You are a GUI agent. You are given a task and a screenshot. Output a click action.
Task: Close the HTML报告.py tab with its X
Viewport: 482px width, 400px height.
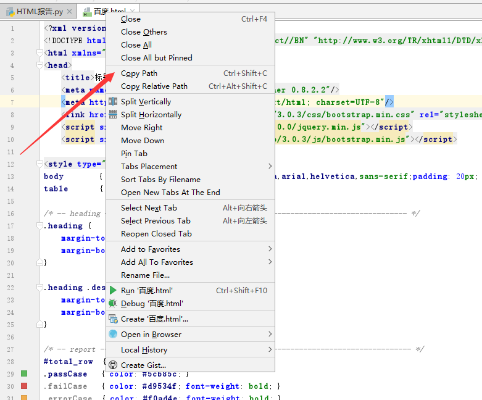[70, 12]
